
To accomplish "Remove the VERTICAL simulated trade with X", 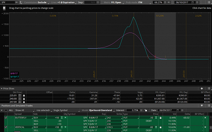I will click(205, 127).
